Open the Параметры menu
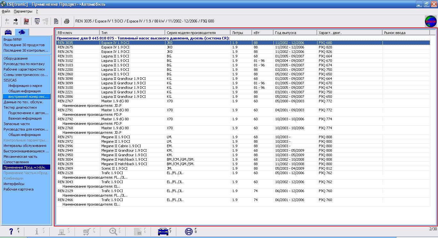The width and height of the screenshot is (438, 238). 23,11
